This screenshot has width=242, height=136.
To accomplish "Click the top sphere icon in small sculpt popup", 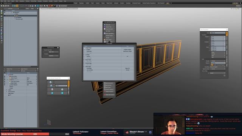I will (x=50, y=82).
